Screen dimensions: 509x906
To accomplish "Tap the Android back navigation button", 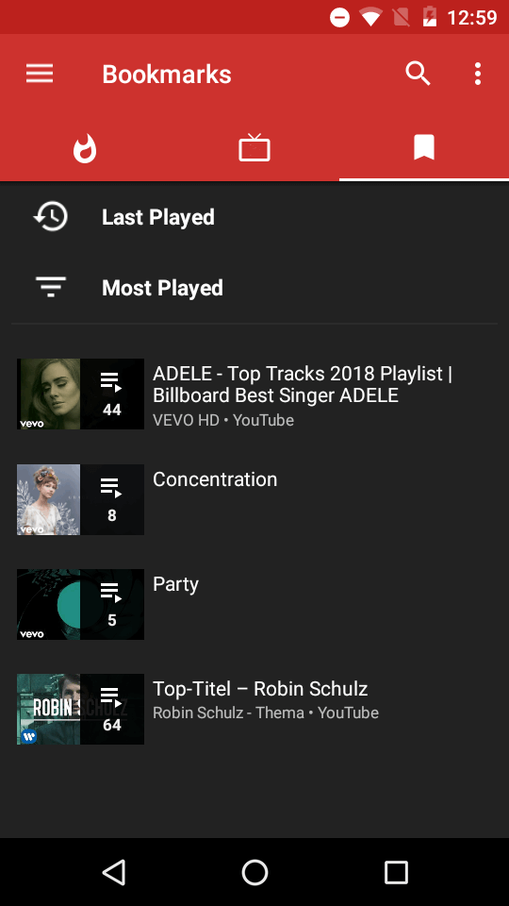I will click(114, 872).
